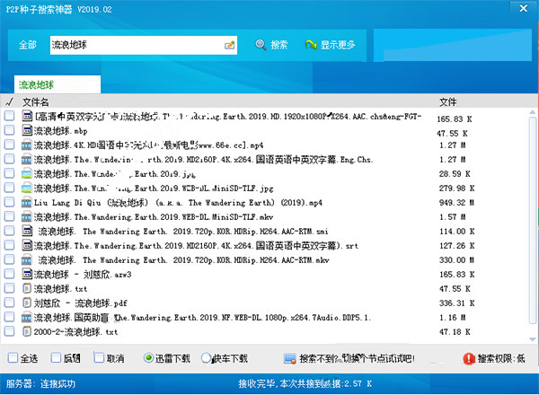Check the box for 2000-2-流浪地球.txt

point(9,332)
